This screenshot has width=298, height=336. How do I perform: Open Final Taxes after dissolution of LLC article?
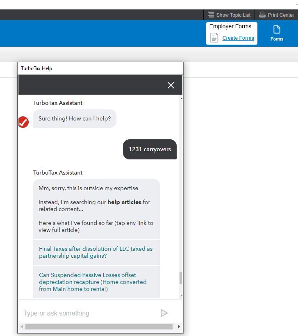(96, 252)
